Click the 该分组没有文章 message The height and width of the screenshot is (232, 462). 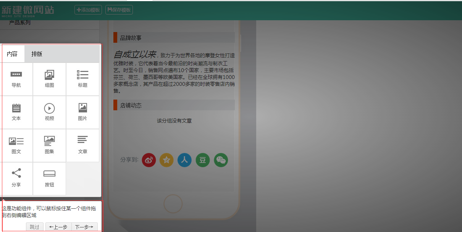(174, 121)
